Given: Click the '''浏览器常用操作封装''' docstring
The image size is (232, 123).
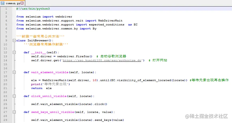Looking at the screenshot, I should click(46, 44).
